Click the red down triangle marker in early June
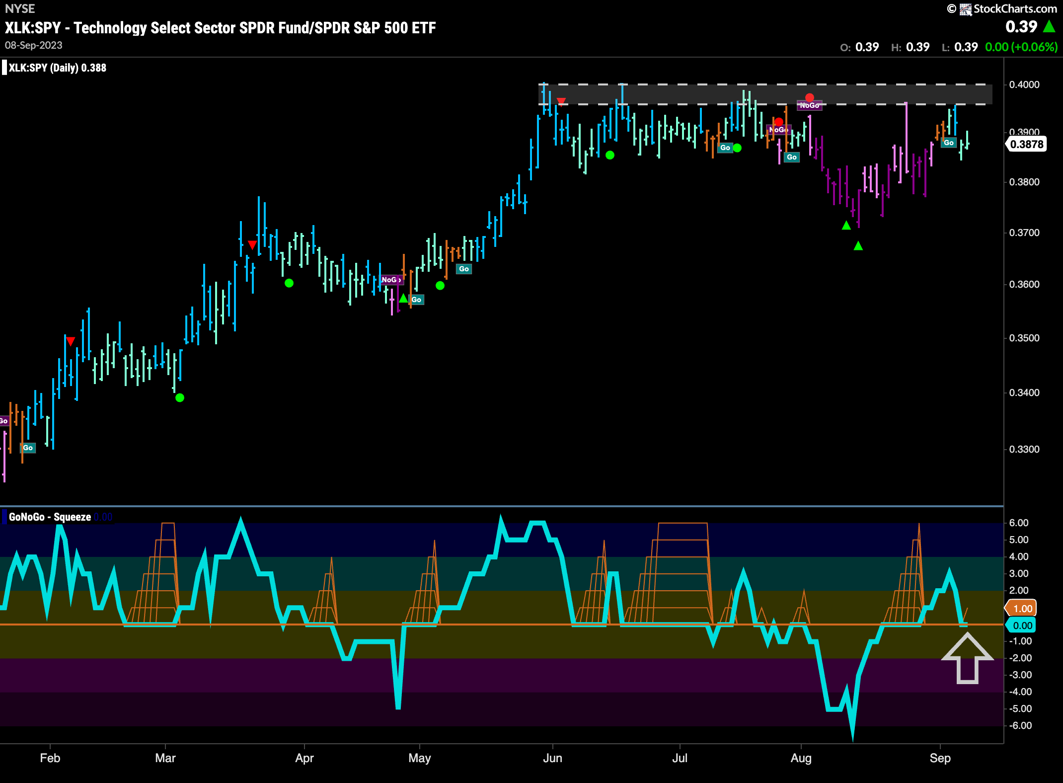The image size is (1063, 783). (x=561, y=101)
